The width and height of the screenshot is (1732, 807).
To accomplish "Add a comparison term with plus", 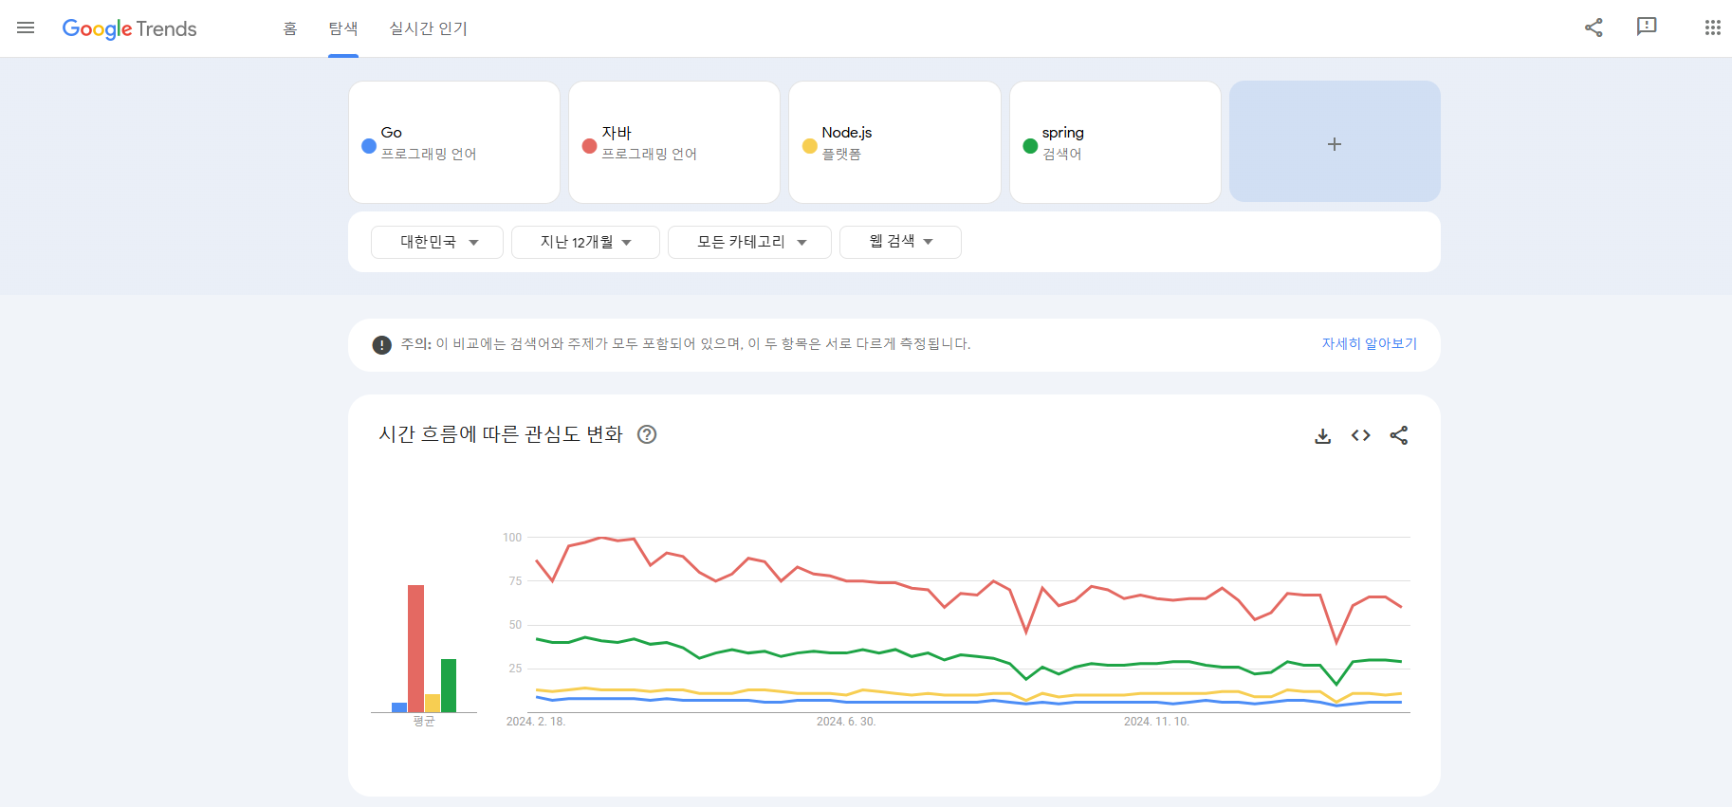I will pos(1335,141).
